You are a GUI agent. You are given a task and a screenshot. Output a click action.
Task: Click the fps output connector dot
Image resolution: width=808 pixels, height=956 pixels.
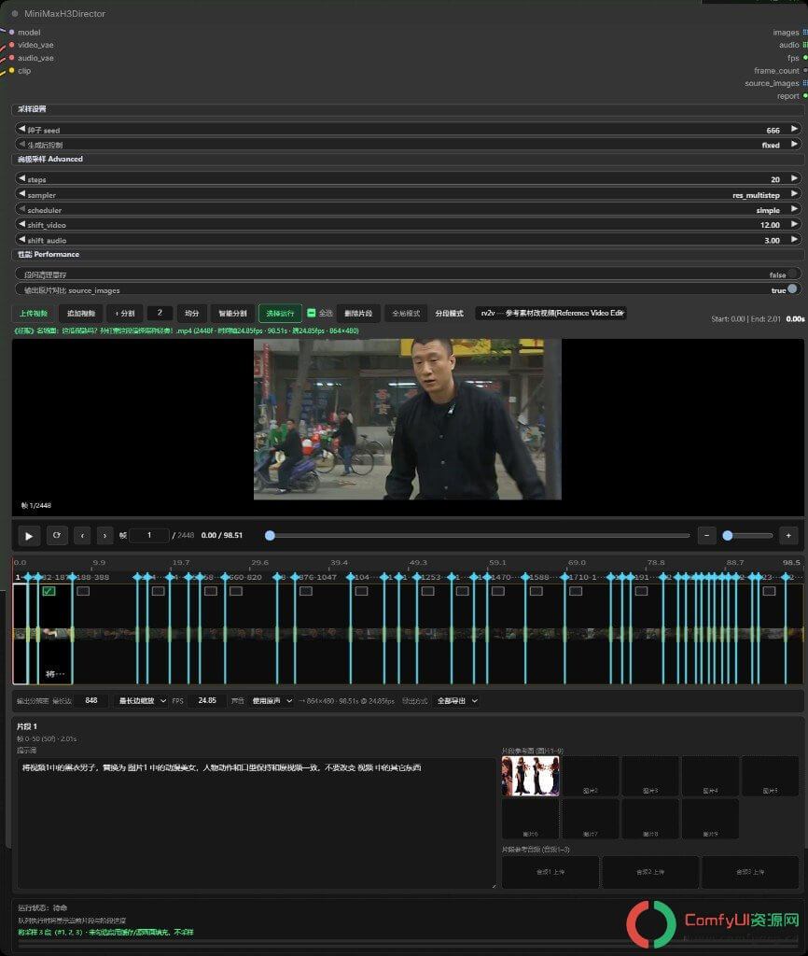point(805,58)
